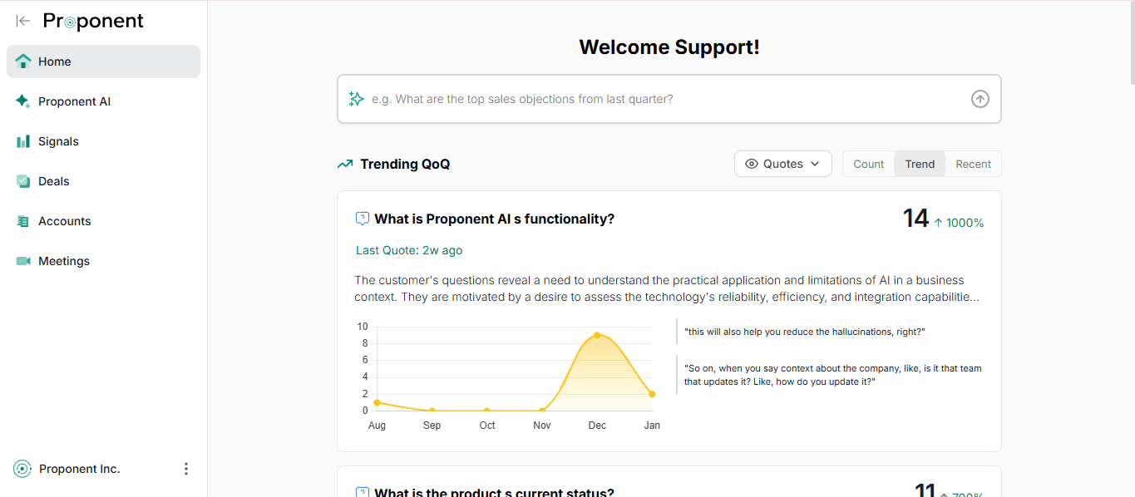The width and height of the screenshot is (1135, 497).
Task: Click the Trending QoQ heading
Action: 405,164
